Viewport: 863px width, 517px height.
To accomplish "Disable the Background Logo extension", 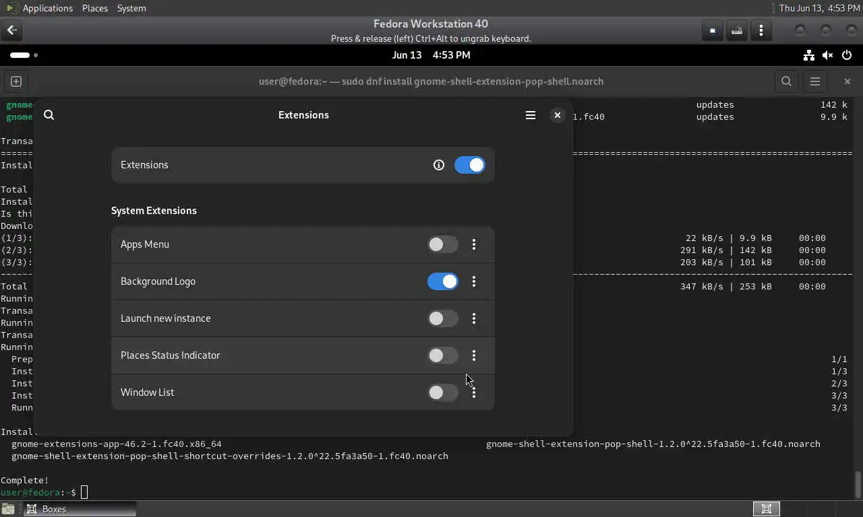I will pos(443,281).
